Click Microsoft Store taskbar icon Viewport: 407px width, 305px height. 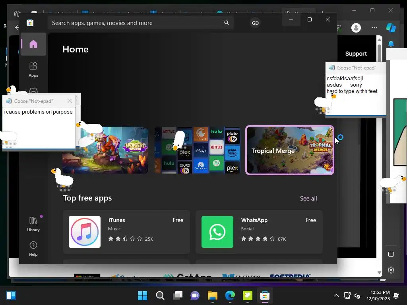(265, 295)
